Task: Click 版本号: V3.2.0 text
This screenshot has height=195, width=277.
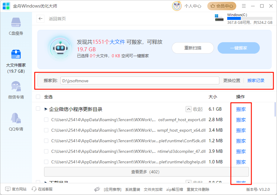Action: pos(258,190)
